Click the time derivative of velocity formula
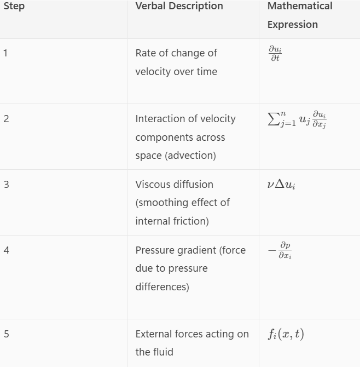Image resolution: width=360 pixels, height=367 pixels. point(275,53)
